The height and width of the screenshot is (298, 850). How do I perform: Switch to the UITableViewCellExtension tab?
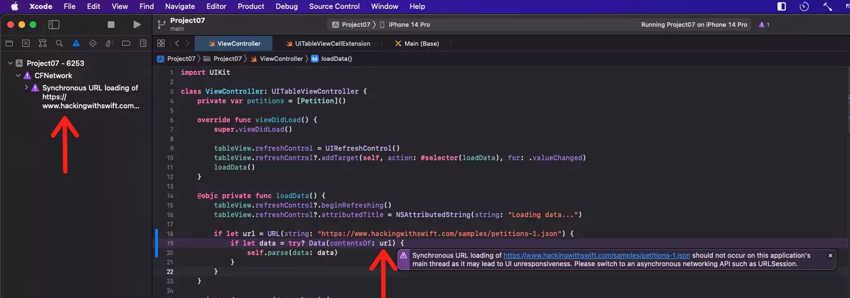tap(328, 44)
